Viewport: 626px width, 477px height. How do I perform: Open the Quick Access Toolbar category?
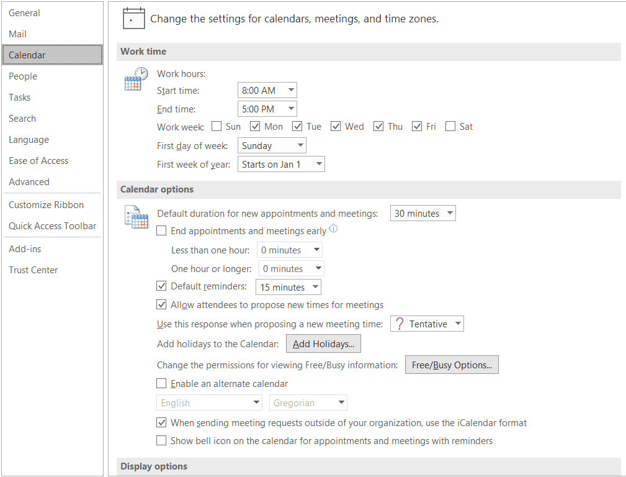tap(52, 226)
